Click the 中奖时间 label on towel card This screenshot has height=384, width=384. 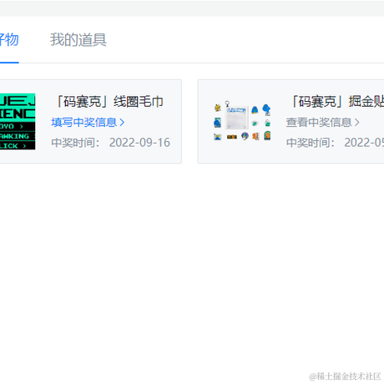click(x=75, y=143)
